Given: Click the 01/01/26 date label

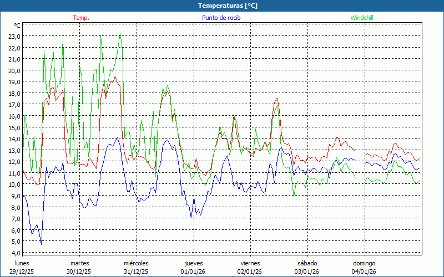Looking at the screenshot, I should 193,271.
